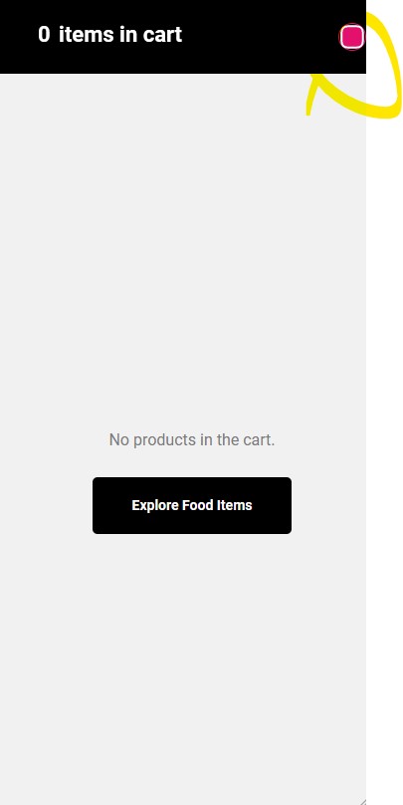The width and height of the screenshot is (403, 805).
Task: Click the resize grip at panel's bottom corner
Action: (362, 801)
